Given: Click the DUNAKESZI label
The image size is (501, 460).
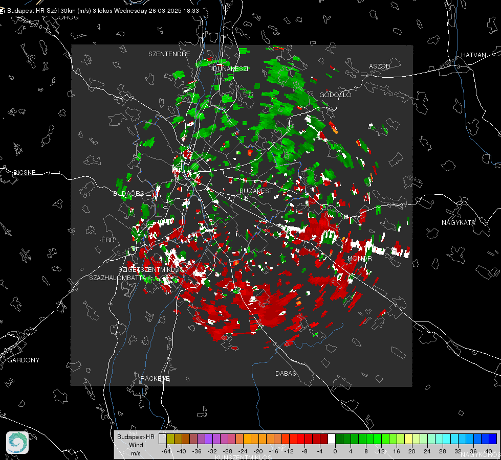Looking at the screenshot, I should point(230,68).
